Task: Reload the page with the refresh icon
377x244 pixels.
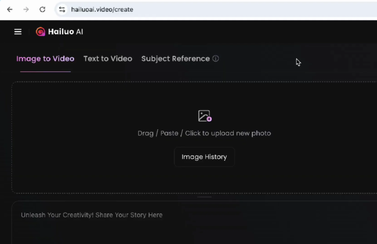Action: click(42, 10)
